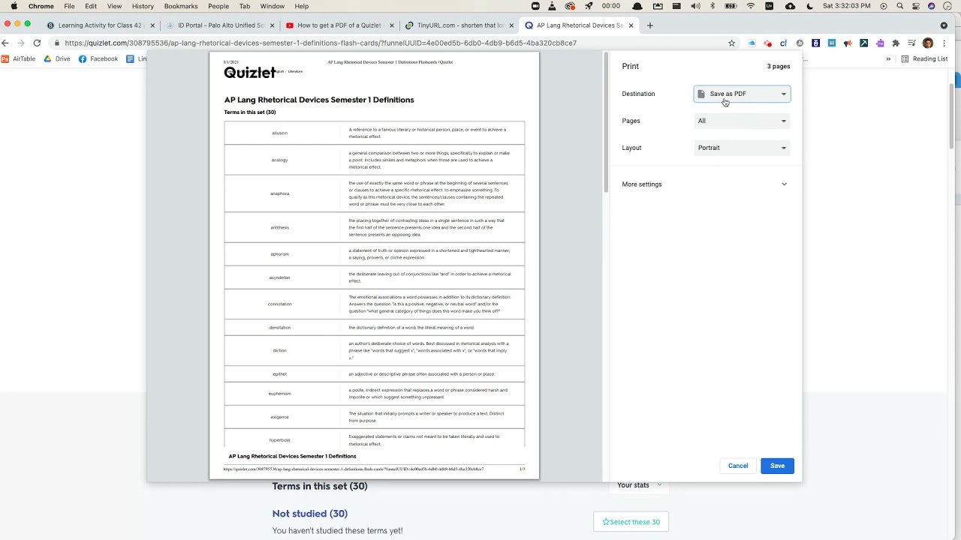Cancel the print dialog

738,466
